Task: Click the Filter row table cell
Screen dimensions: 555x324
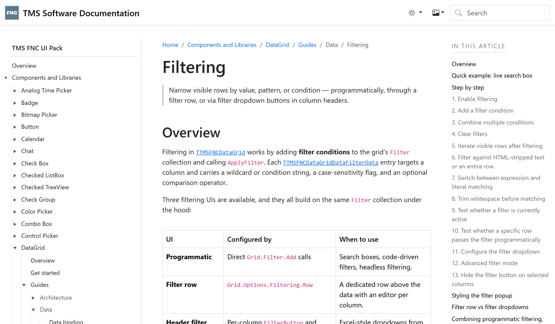Action: tap(193, 295)
